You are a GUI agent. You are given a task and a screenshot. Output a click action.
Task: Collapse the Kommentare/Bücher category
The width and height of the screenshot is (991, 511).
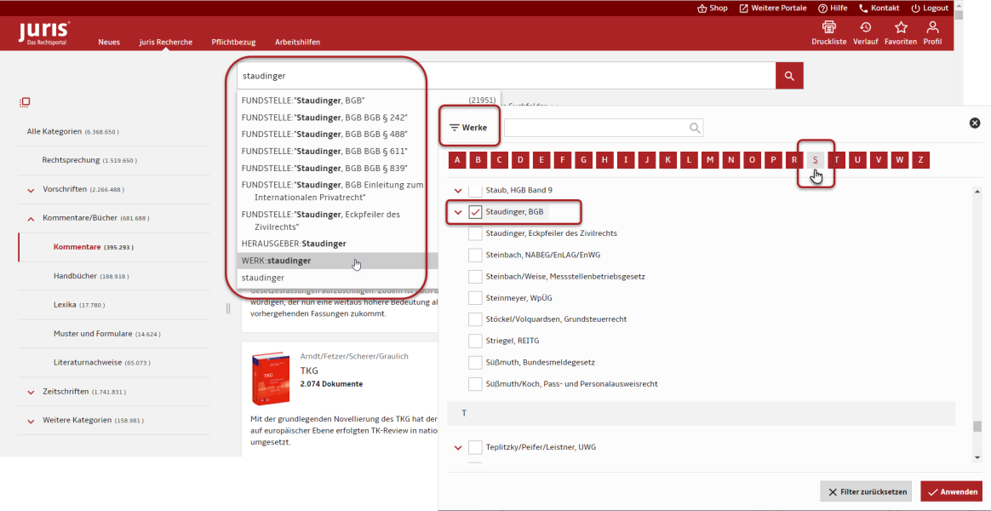coord(32,219)
